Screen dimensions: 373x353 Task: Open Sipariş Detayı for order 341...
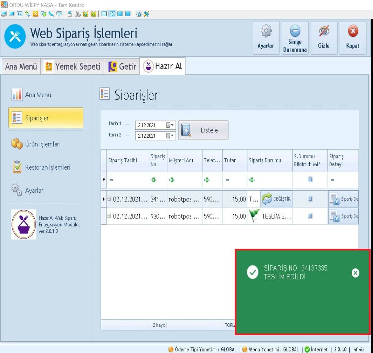pos(343,199)
